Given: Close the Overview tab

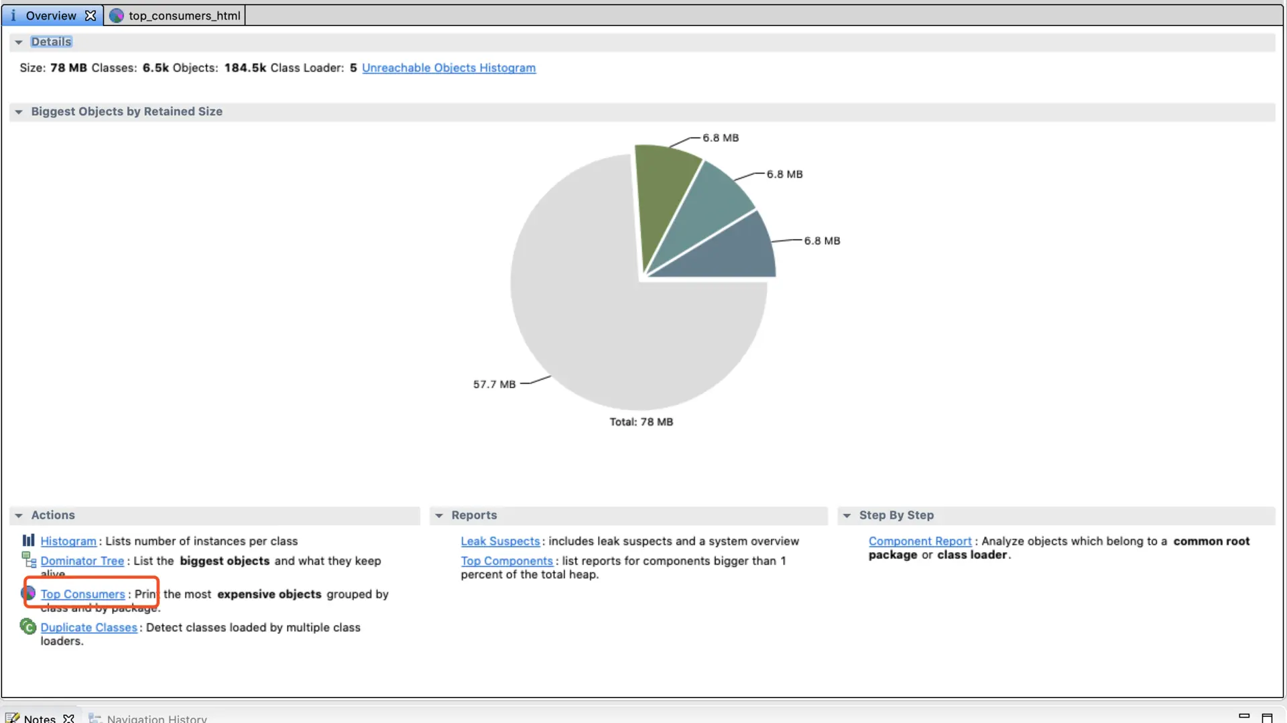Looking at the screenshot, I should coord(90,15).
